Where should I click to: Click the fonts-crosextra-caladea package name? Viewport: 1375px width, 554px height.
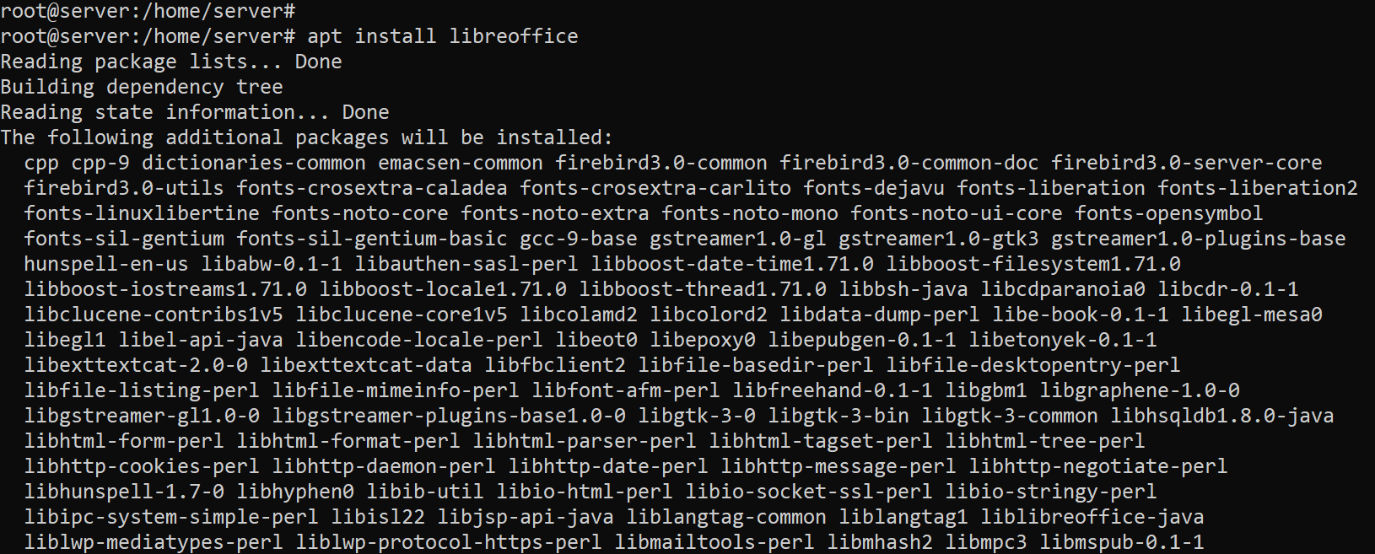(x=371, y=188)
